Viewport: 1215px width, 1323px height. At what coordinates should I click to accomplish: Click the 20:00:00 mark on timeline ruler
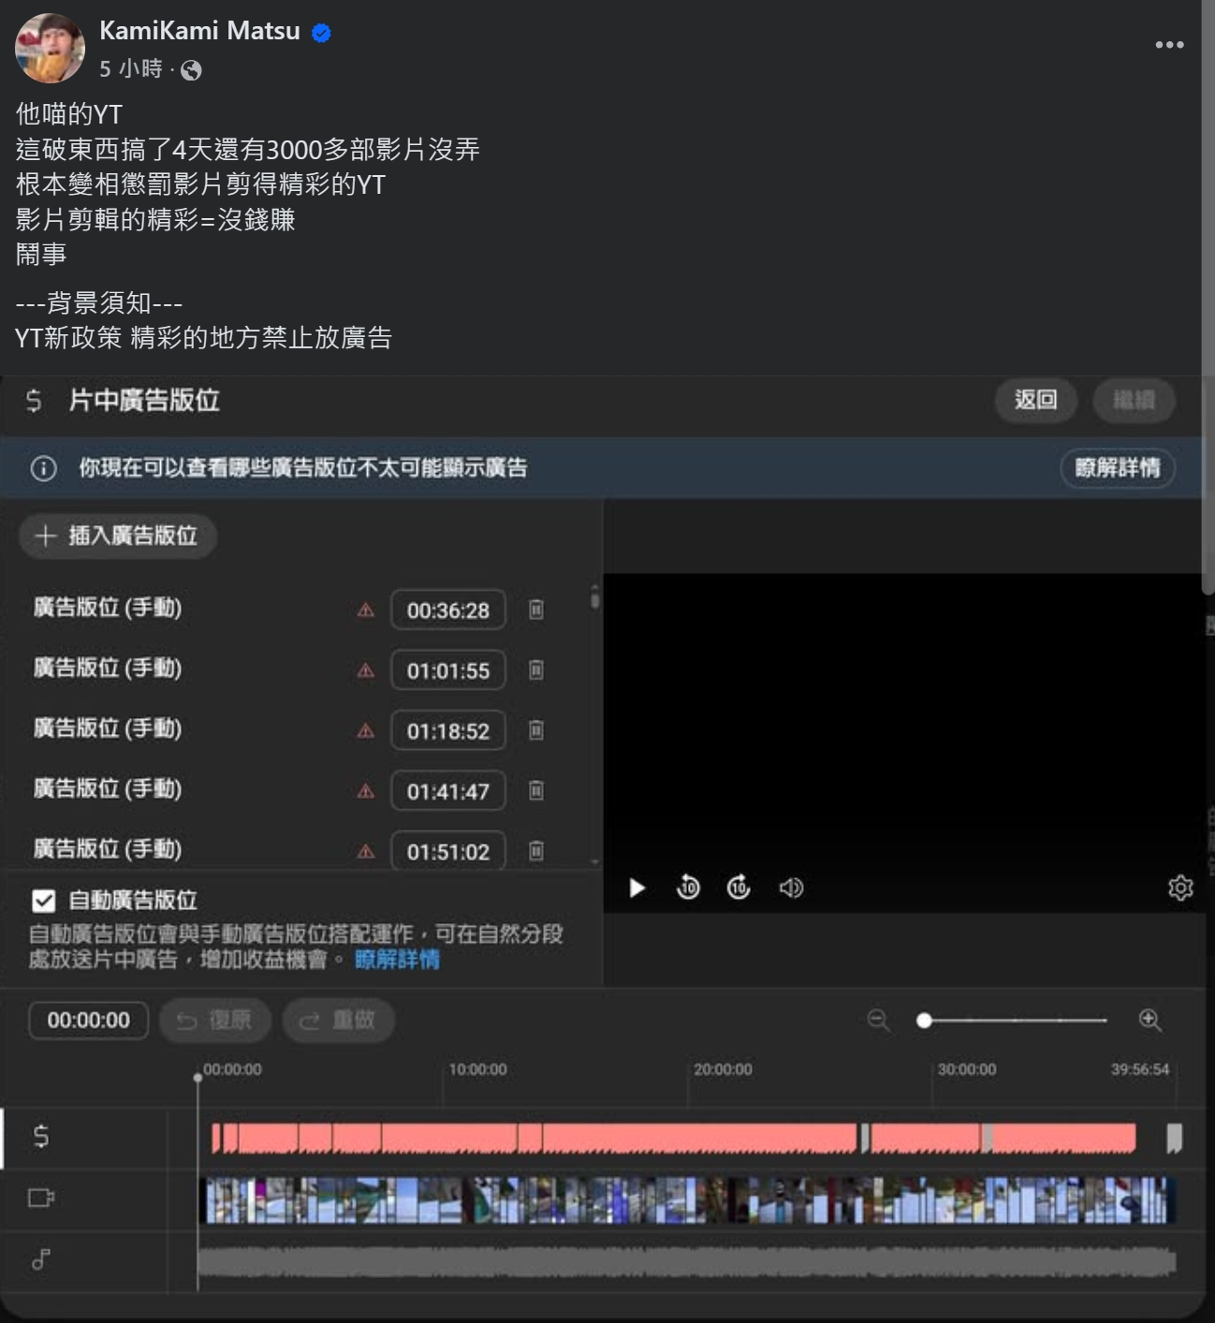[722, 1069]
